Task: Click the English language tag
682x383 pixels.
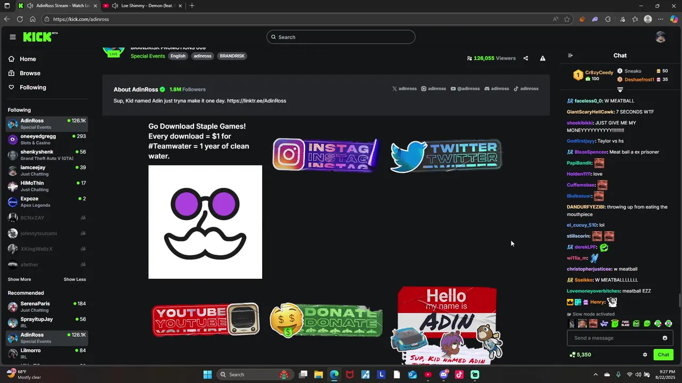Action: pyautogui.click(x=178, y=56)
